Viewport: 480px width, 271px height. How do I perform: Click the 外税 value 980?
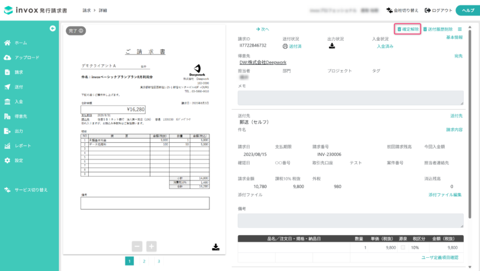click(x=337, y=186)
